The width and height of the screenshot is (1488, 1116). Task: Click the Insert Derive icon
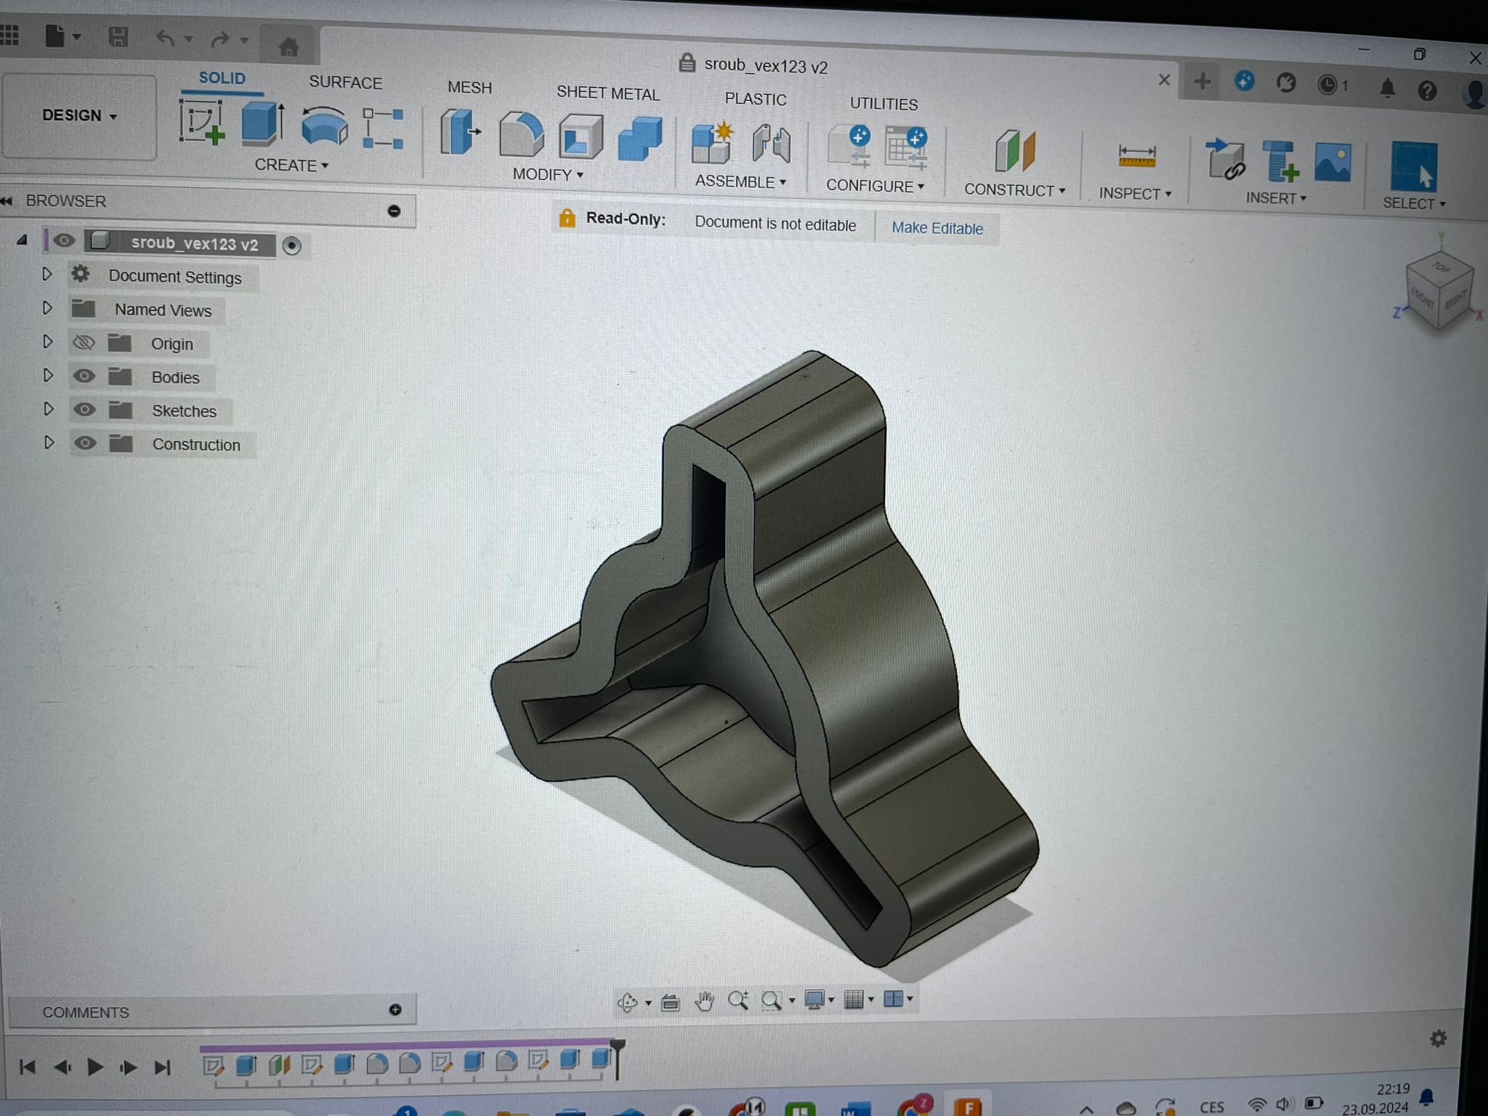tap(1225, 160)
